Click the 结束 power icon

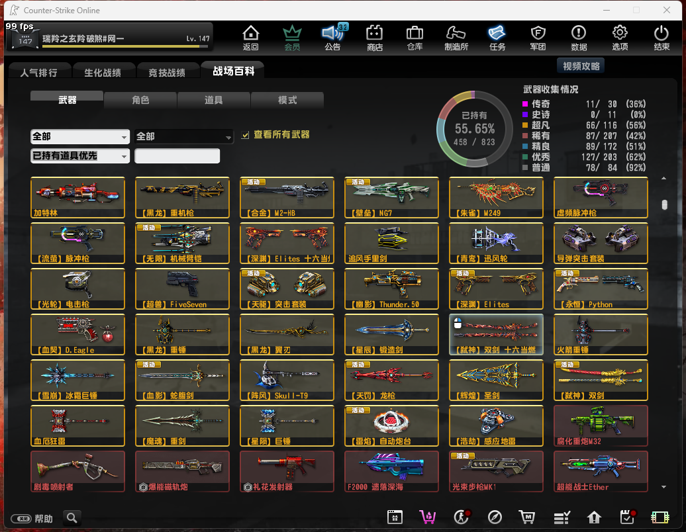click(661, 38)
